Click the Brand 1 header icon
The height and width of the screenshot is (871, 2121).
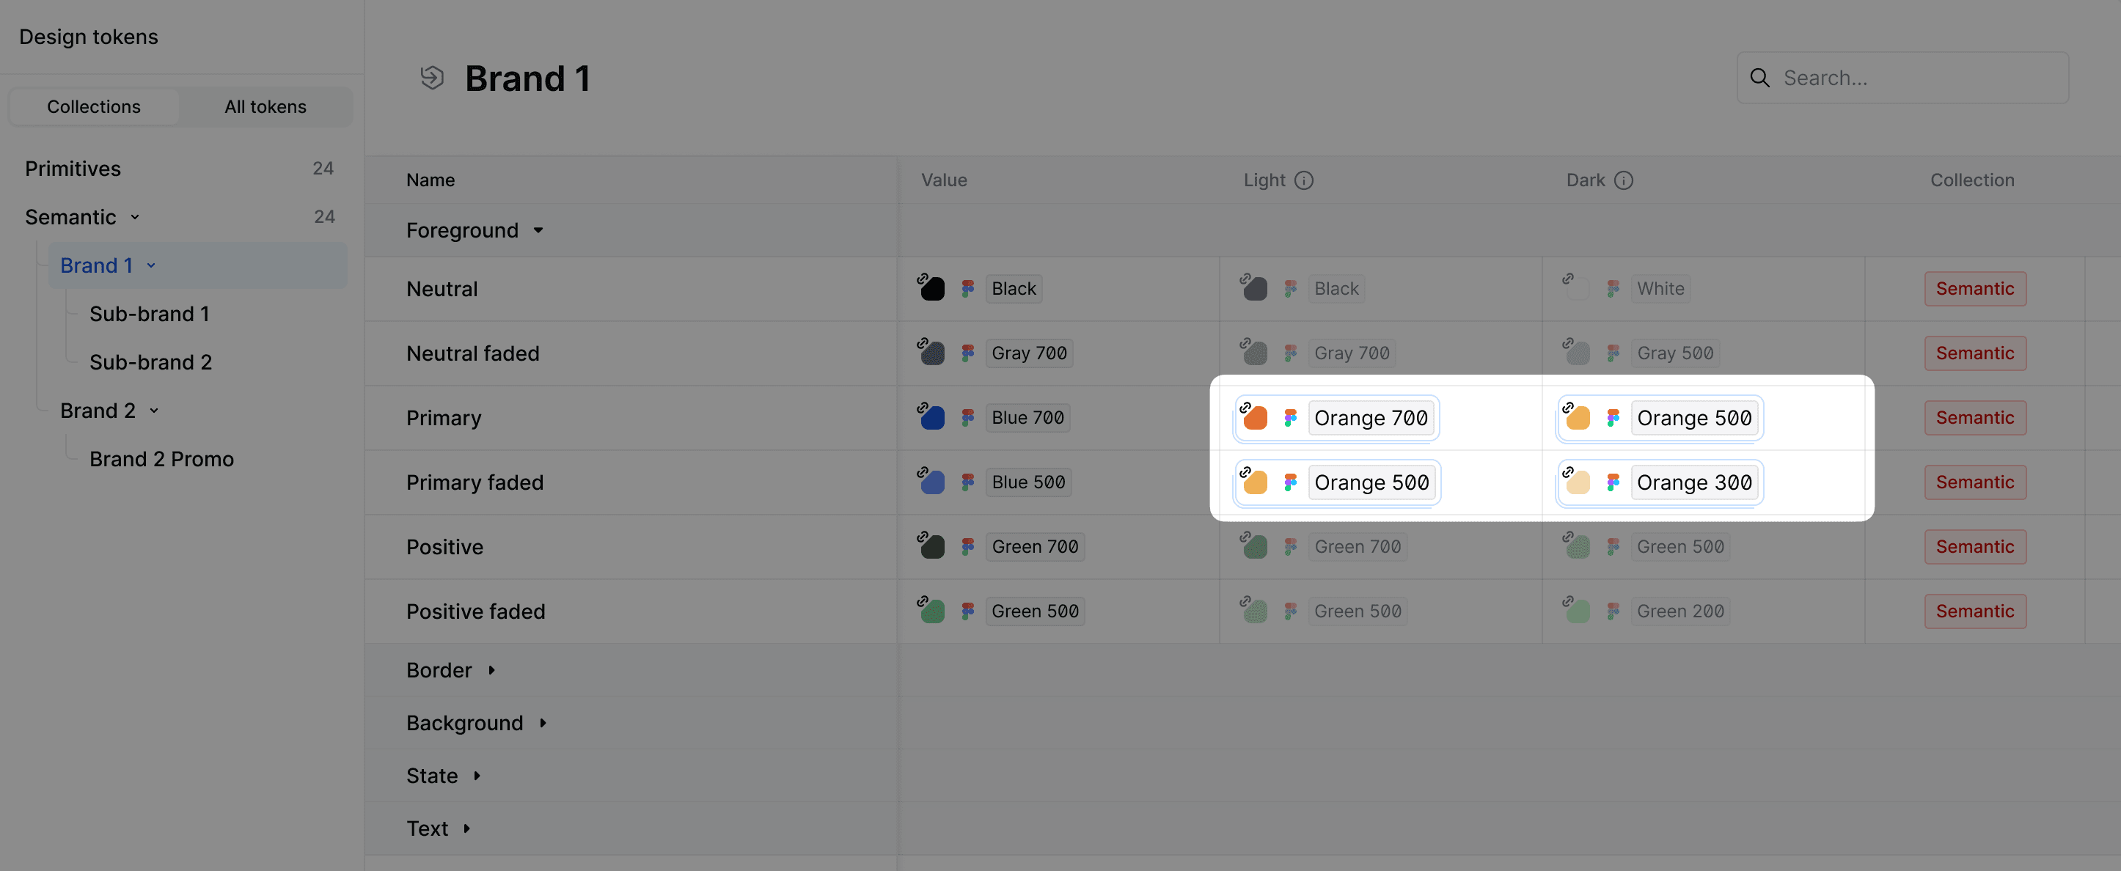coord(431,78)
